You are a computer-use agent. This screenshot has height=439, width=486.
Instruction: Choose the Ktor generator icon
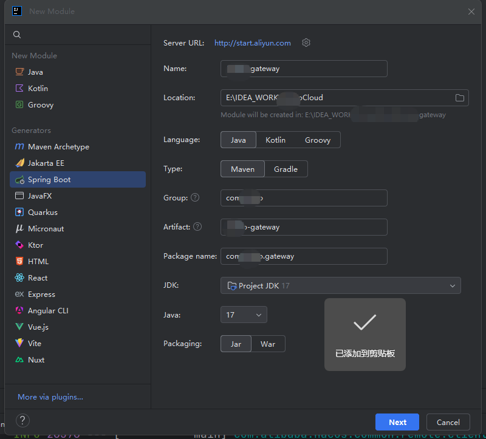coord(19,245)
